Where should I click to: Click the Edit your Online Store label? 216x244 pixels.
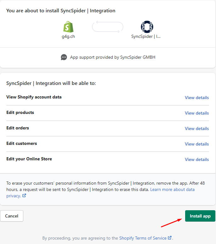[29, 159]
